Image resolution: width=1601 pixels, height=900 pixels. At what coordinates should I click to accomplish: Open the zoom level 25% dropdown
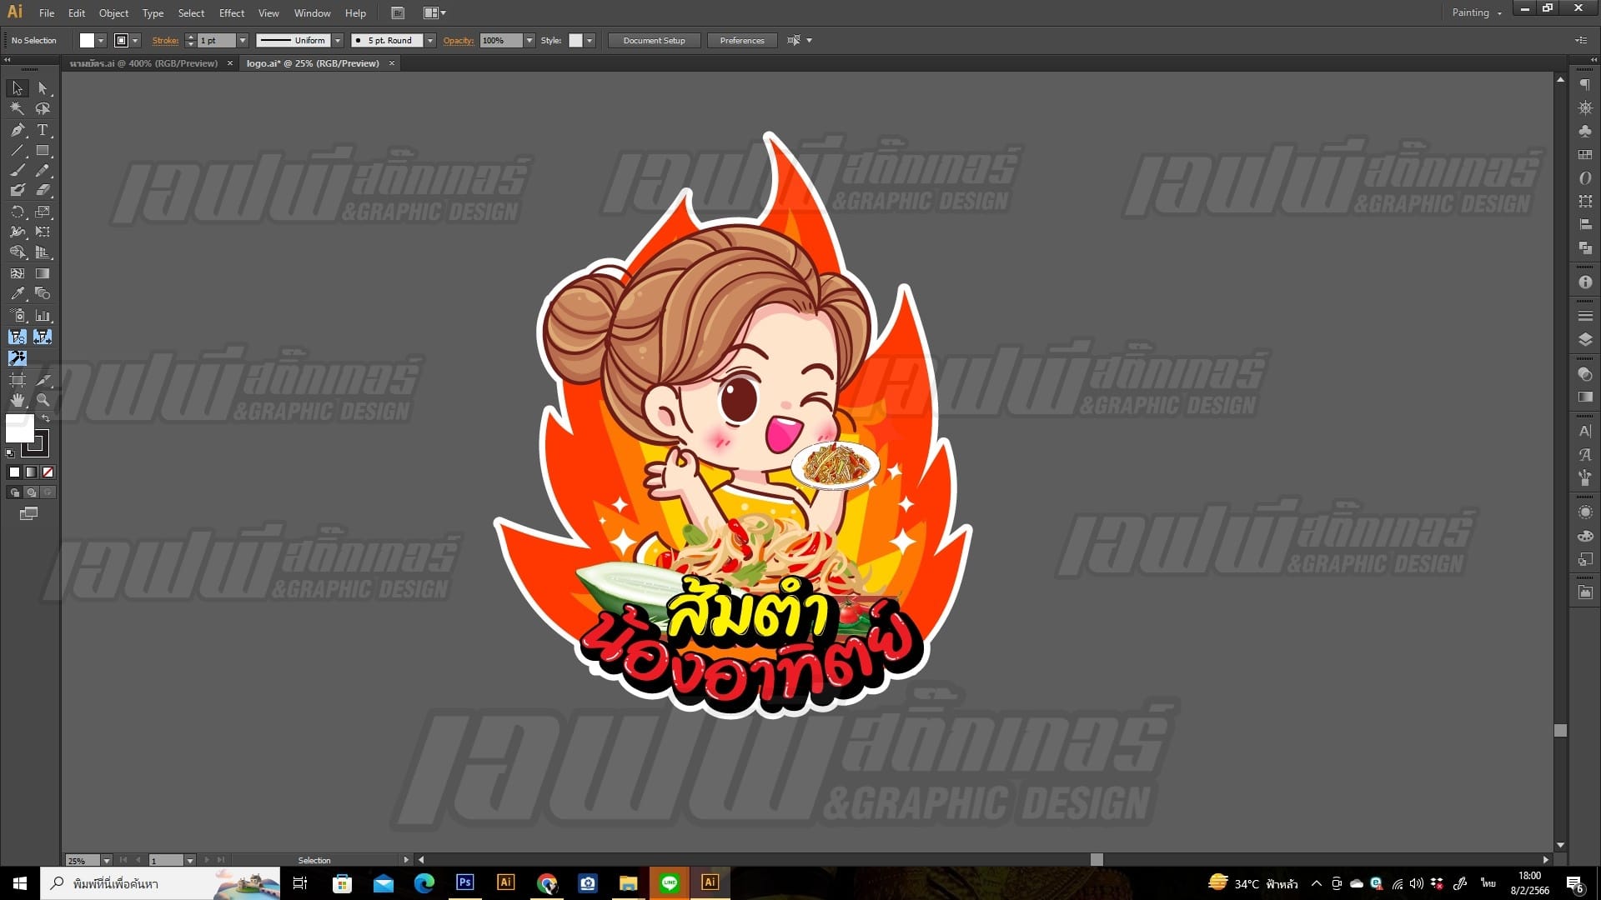click(x=106, y=860)
